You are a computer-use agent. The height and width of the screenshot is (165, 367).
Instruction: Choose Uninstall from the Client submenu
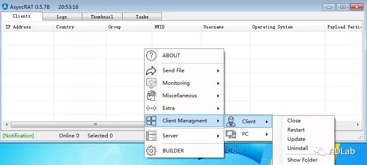tap(297, 148)
